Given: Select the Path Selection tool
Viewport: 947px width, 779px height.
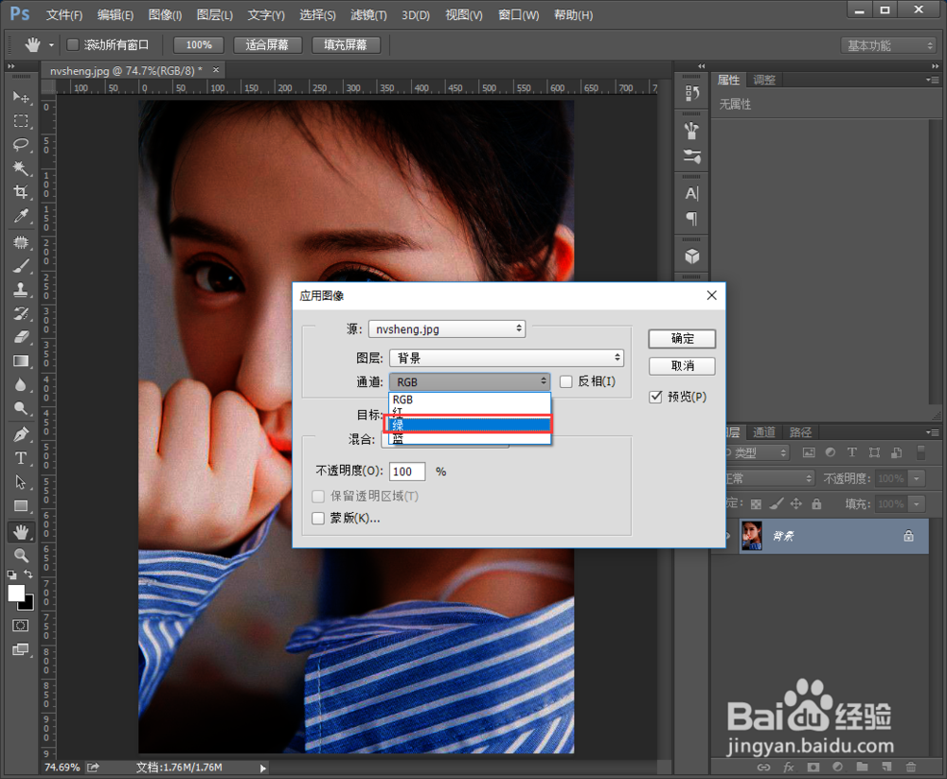Looking at the screenshot, I should click(x=21, y=482).
